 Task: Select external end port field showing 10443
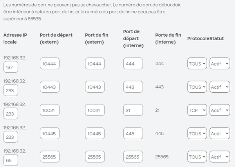point(95,87)
